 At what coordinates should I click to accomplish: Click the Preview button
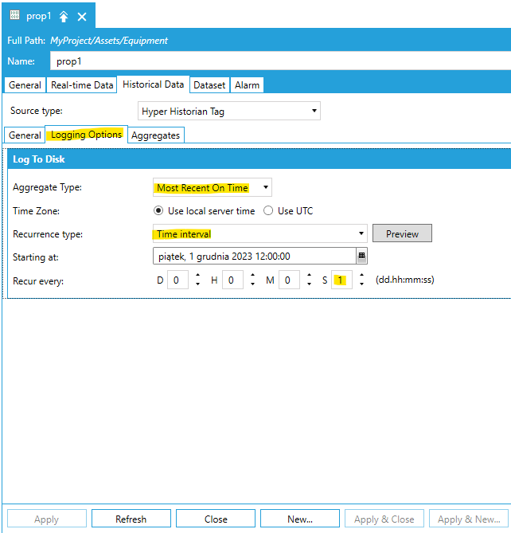click(402, 233)
